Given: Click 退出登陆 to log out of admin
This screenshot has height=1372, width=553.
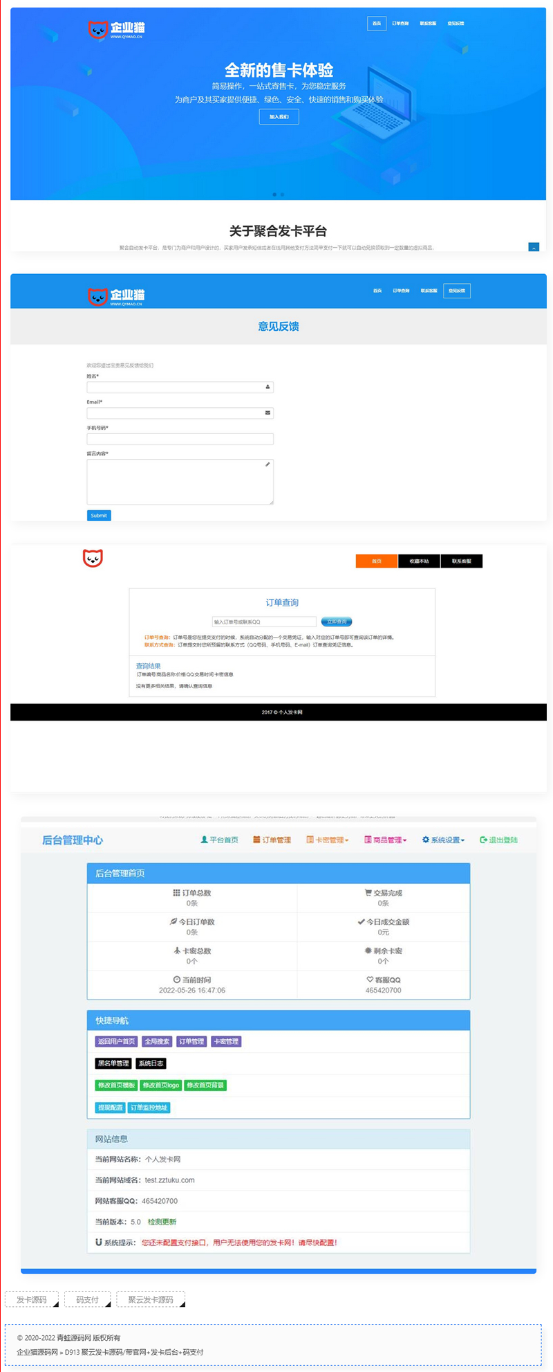Looking at the screenshot, I should (498, 840).
